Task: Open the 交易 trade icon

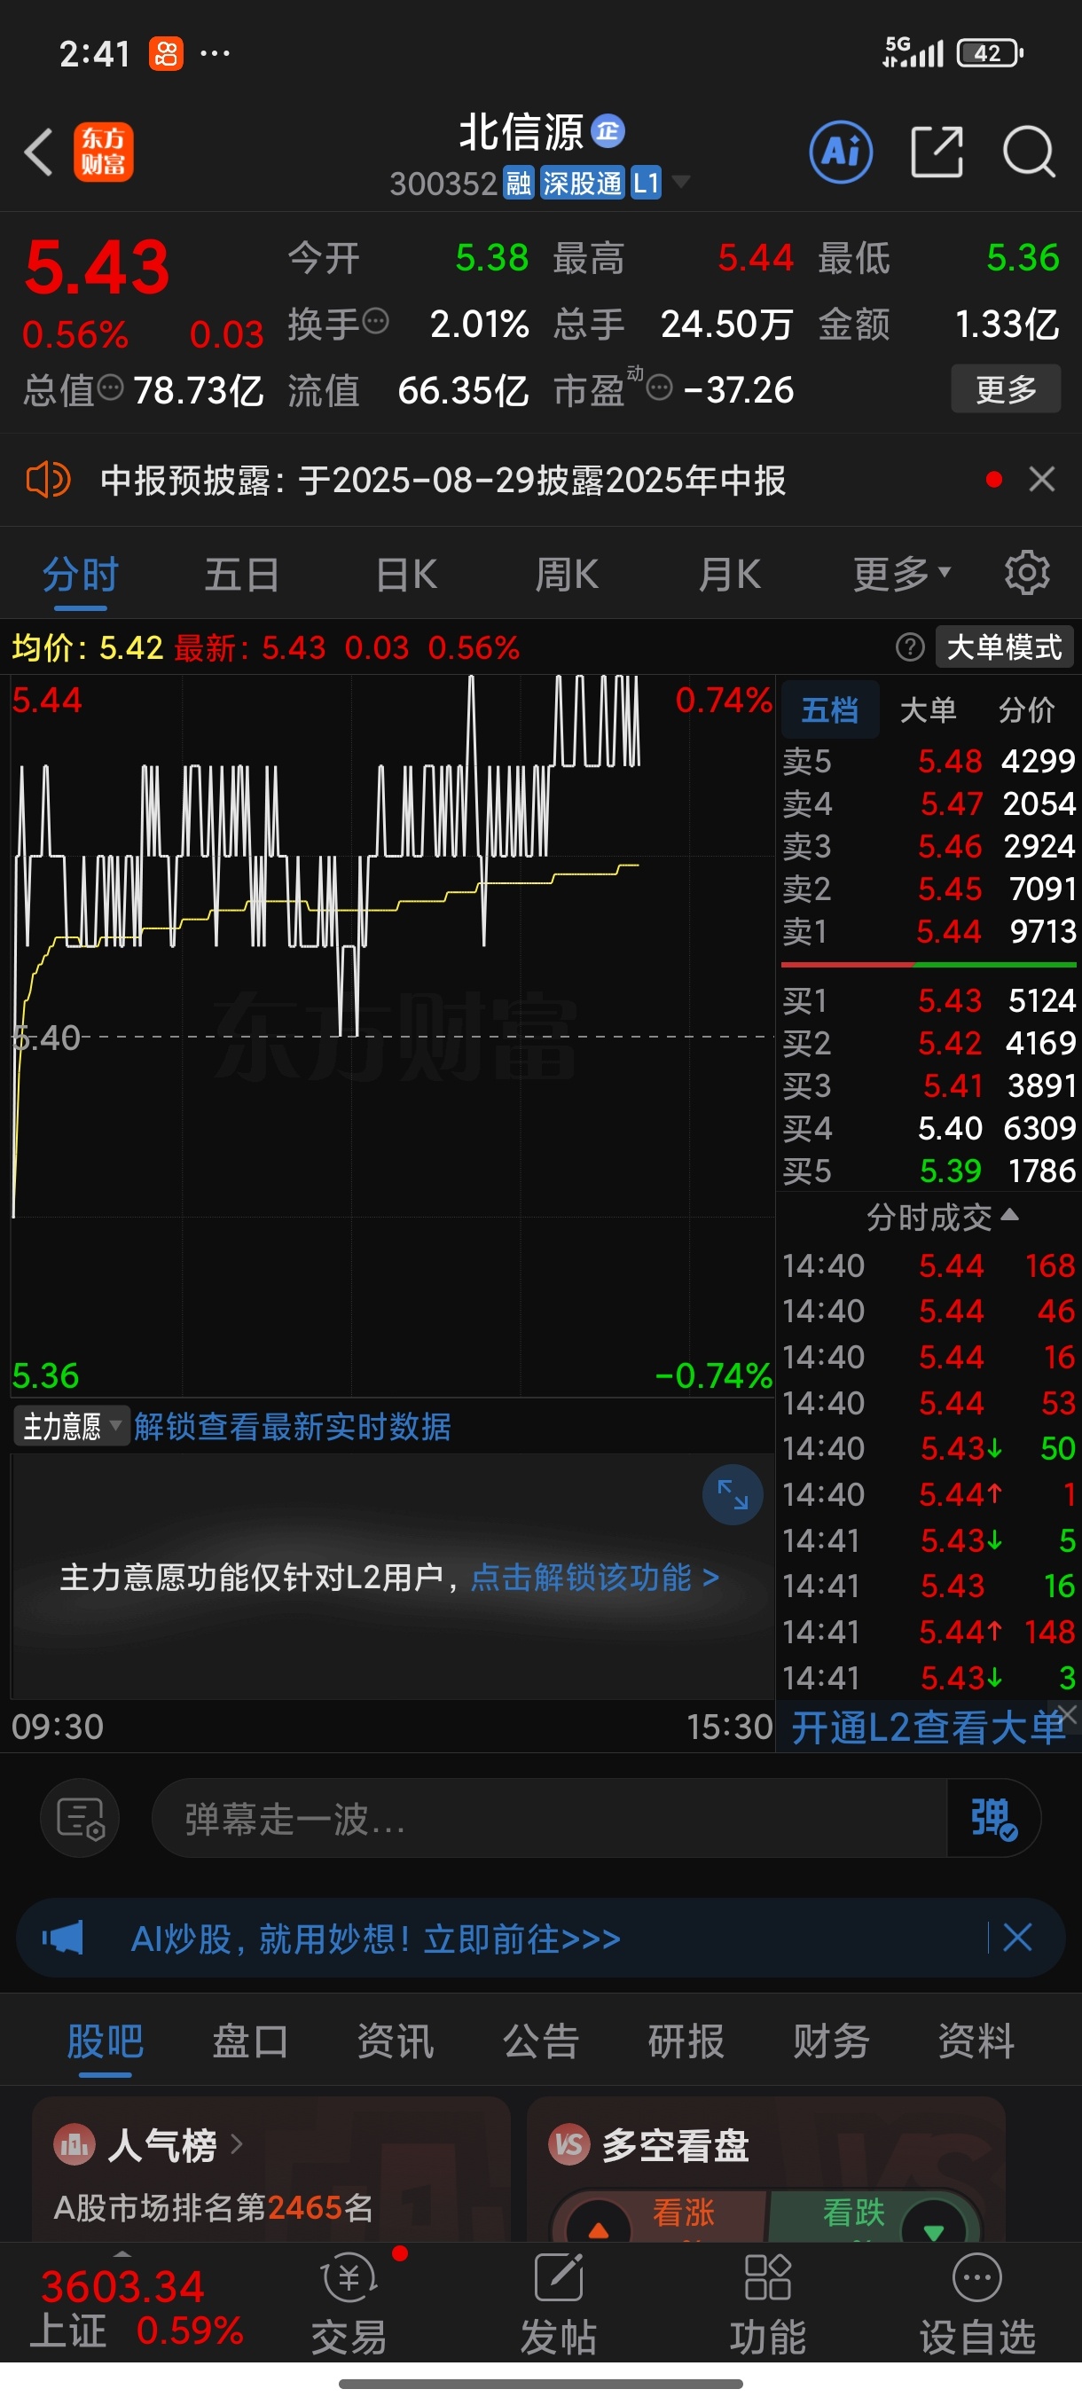Action: click(349, 2304)
